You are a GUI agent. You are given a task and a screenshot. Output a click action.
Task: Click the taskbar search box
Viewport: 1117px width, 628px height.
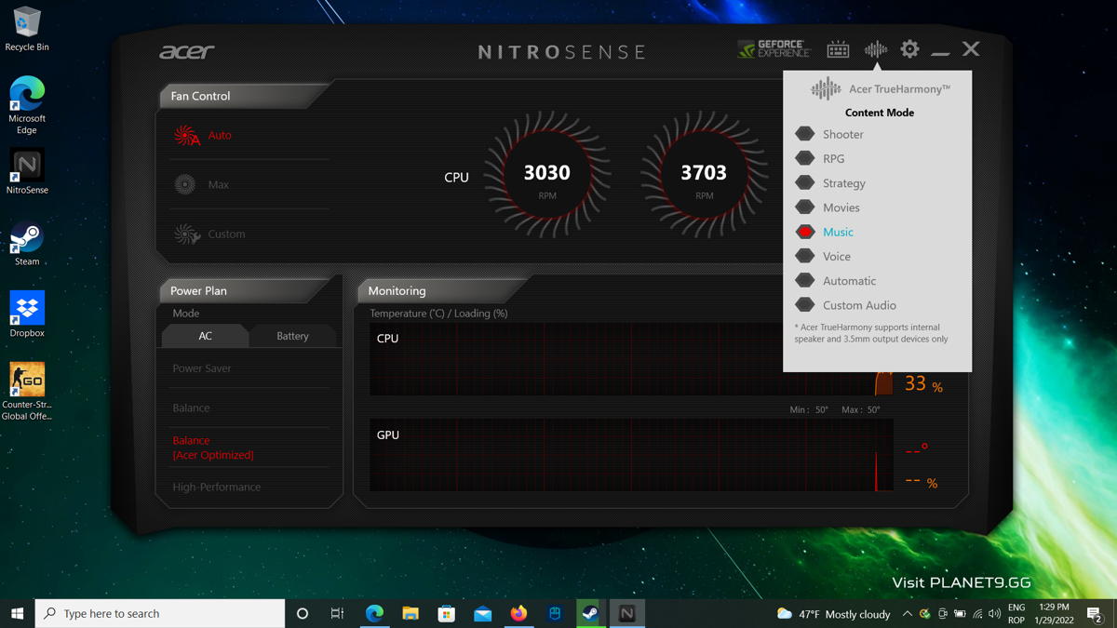pyautogui.click(x=160, y=613)
